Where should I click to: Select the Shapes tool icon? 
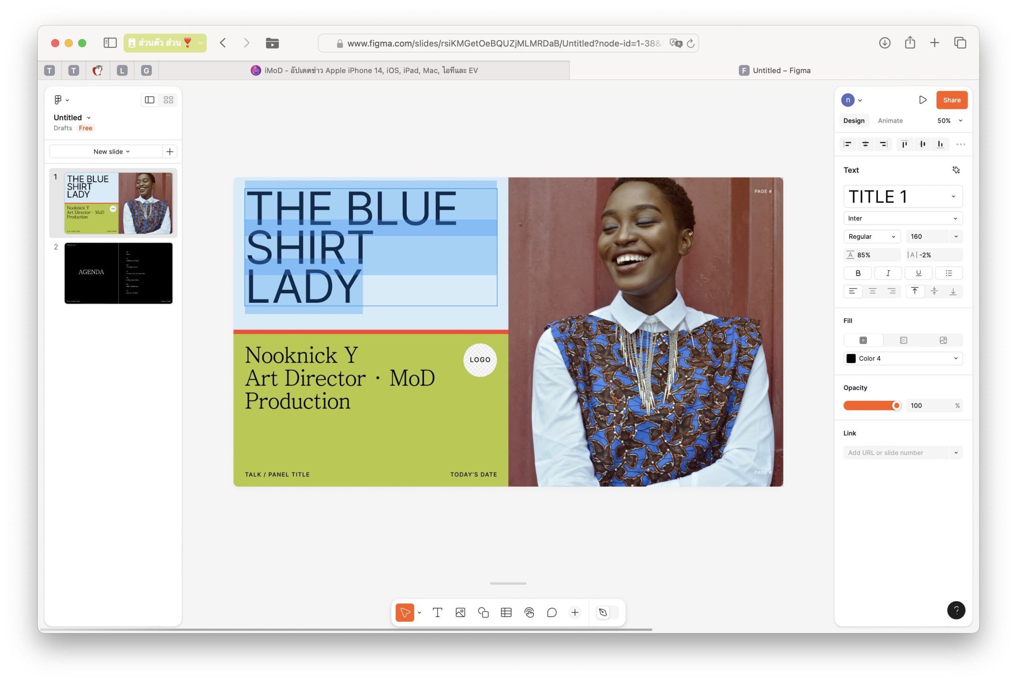(x=483, y=612)
